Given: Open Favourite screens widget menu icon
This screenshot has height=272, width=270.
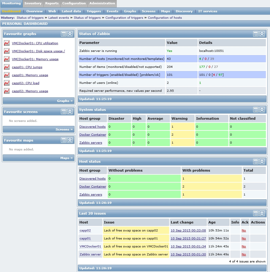Looking at the screenshot, I should pyautogui.click(x=64, y=111).
